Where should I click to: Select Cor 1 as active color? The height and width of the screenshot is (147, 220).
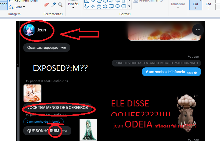pos(196,5)
